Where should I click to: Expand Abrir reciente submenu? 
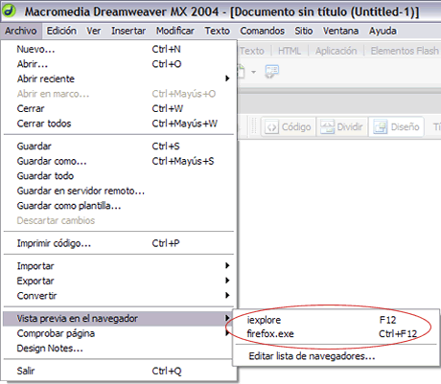tap(119, 79)
